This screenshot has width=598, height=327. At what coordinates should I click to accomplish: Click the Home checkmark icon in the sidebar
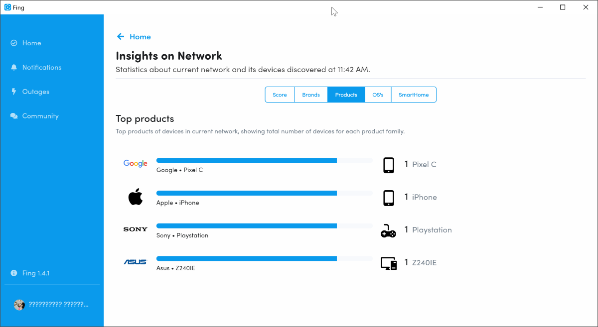click(x=14, y=43)
